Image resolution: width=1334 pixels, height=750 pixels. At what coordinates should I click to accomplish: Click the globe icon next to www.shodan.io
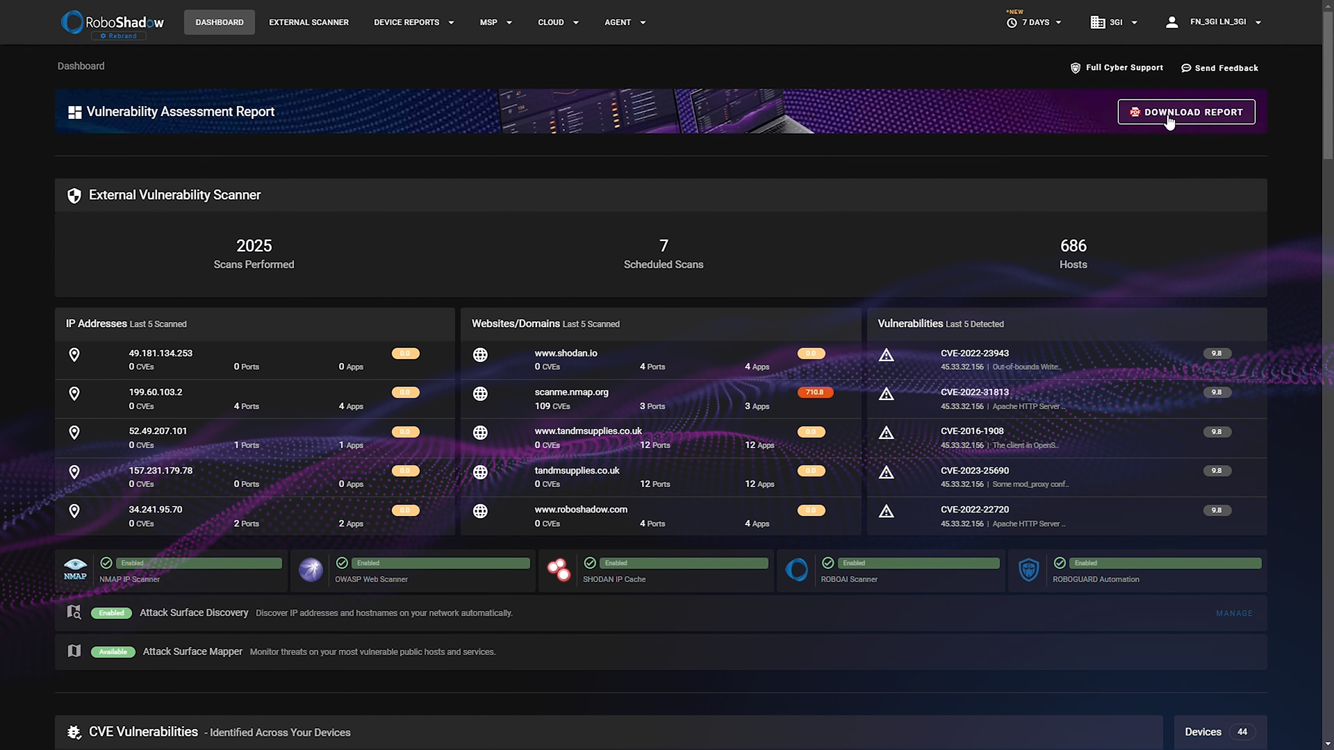pos(480,354)
